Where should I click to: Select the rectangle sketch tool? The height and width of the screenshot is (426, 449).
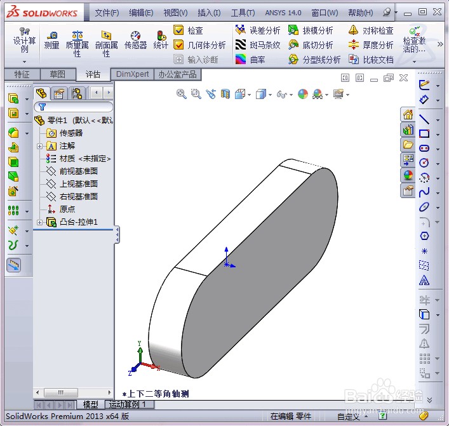(424, 134)
